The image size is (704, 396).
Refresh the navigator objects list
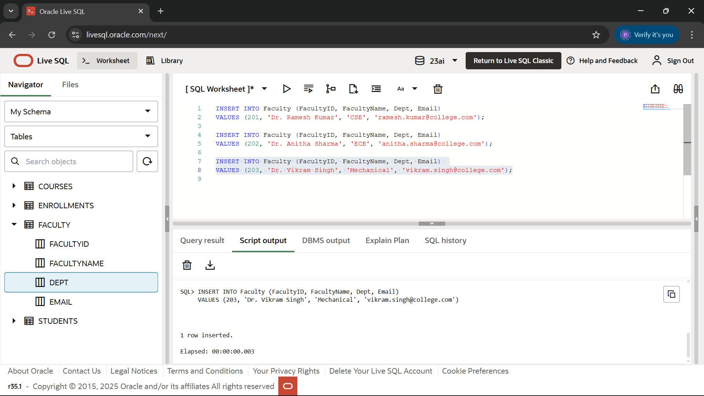click(147, 161)
